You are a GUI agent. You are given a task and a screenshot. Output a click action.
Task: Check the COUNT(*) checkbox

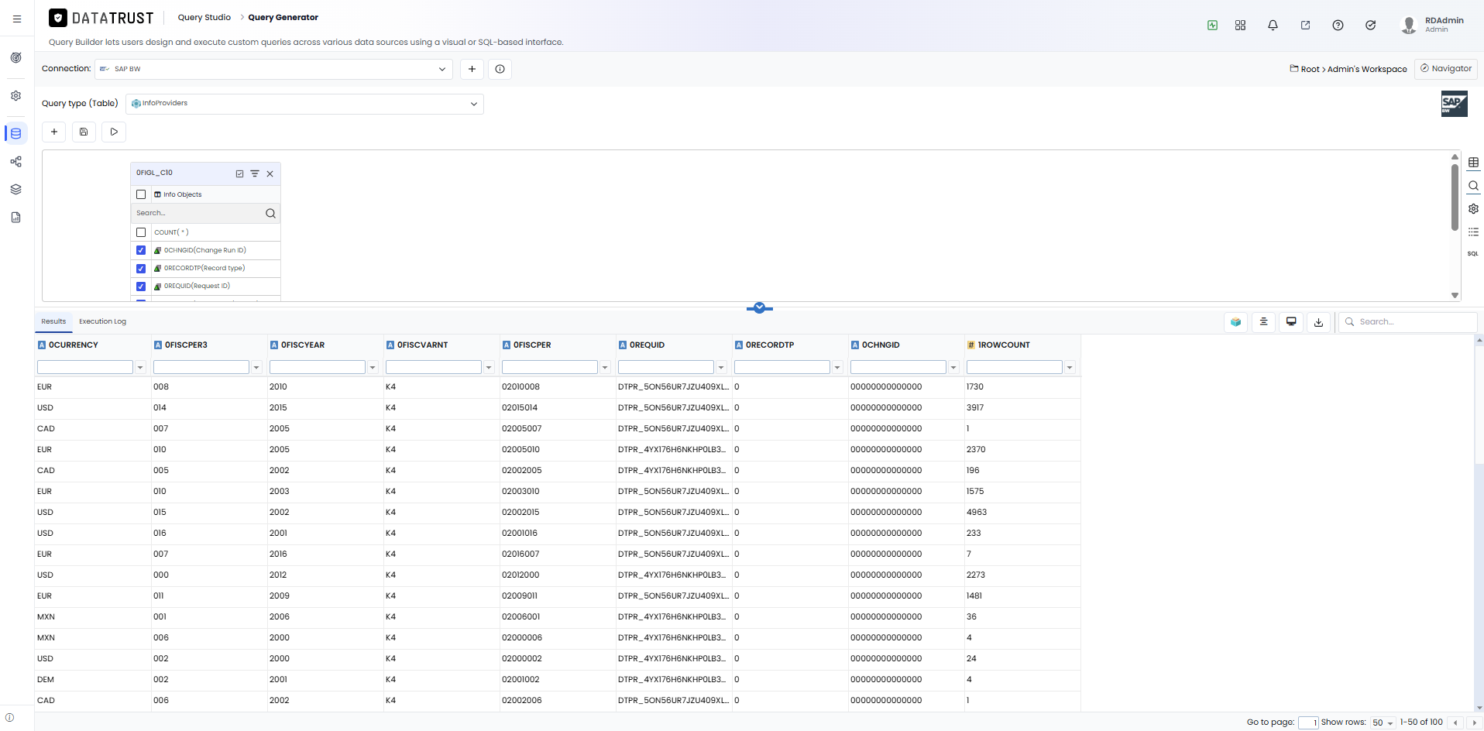(141, 232)
